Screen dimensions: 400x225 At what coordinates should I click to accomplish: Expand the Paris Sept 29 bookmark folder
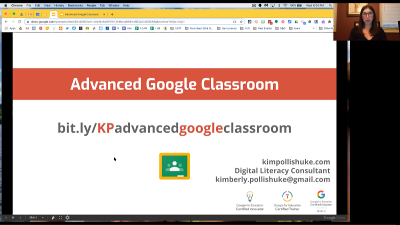[198, 28]
